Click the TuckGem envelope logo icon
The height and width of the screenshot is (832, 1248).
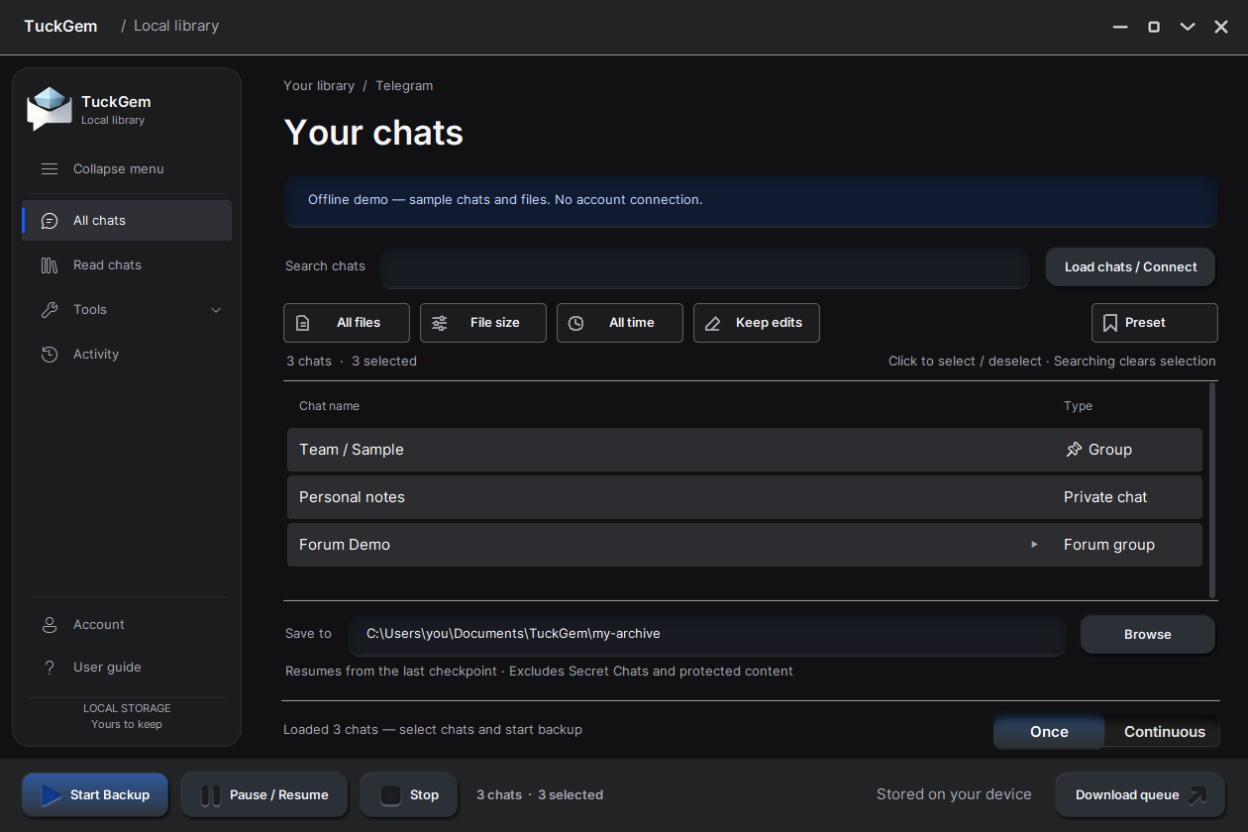[x=50, y=109]
